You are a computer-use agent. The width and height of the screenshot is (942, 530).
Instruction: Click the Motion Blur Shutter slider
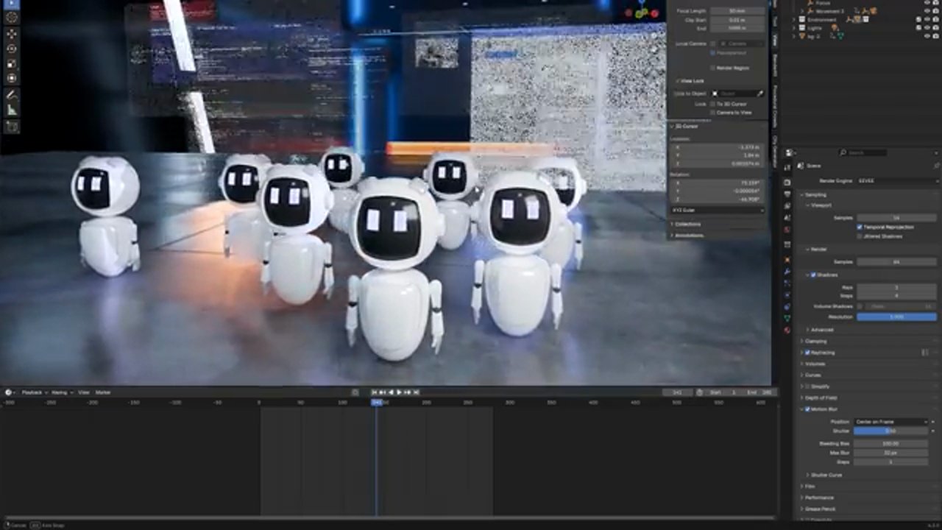891,431
